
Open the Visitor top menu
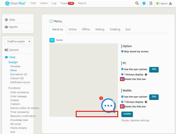(x=44, y=3)
